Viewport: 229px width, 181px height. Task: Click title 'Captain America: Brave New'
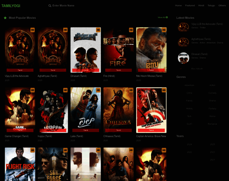(x=151, y=136)
